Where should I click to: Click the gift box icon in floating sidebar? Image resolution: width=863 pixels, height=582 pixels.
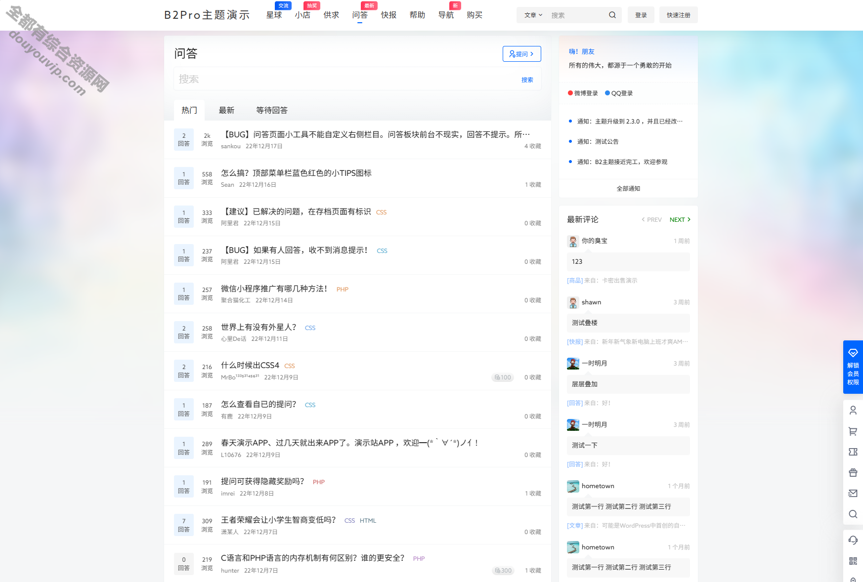[x=853, y=473]
